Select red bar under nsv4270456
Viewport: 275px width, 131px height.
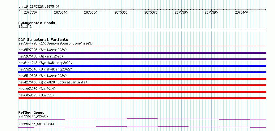click(x=142, y=85)
